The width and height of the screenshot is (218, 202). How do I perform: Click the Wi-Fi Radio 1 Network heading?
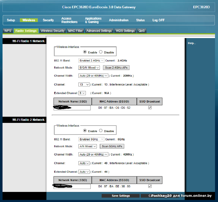click(28, 41)
